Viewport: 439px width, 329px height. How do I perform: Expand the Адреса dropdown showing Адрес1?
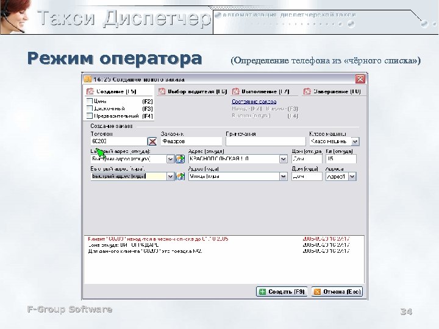pyautogui.click(x=352, y=177)
